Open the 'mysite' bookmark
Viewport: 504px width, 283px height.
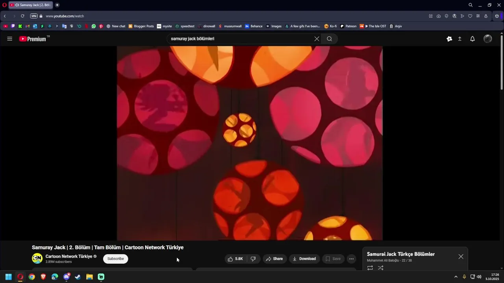pyautogui.click(x=165, y=26)
